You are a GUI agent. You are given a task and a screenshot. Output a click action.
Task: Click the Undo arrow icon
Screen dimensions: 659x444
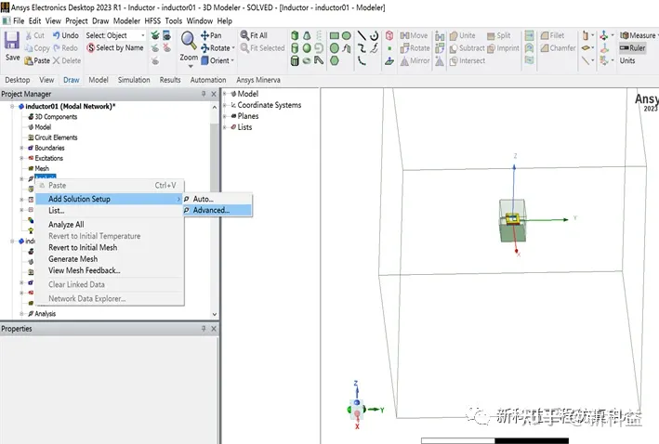[57, 35]
